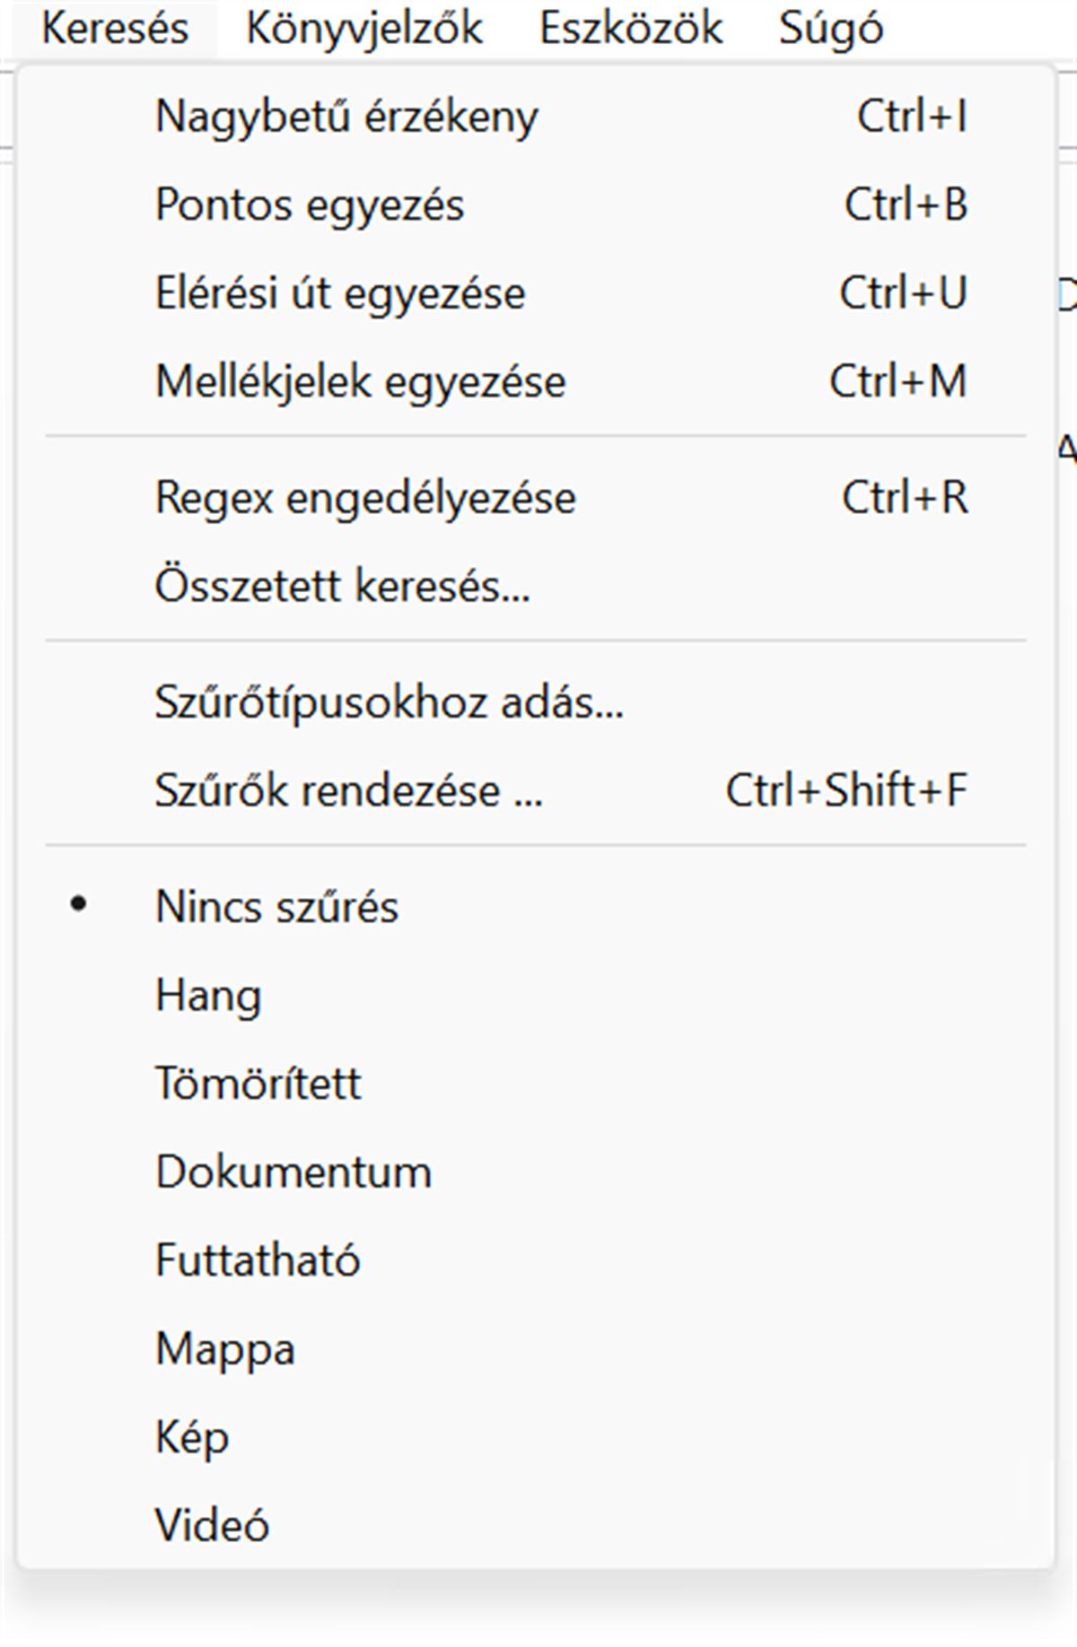Toggle Nagybetű érzékeny option
The height and width of the screenshot is (1647, 1077).
[x=346, y=117]
